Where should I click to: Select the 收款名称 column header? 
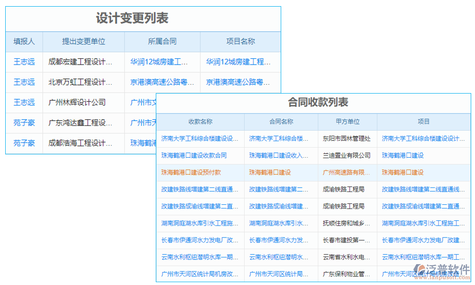click(x=199, y=122)
